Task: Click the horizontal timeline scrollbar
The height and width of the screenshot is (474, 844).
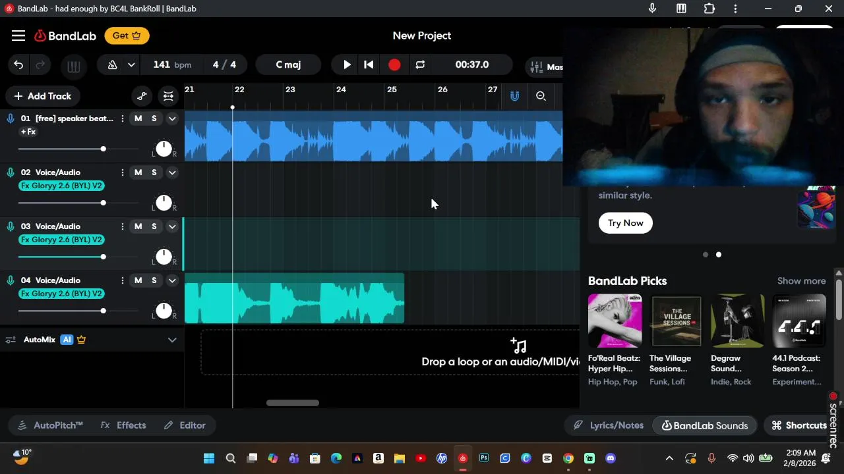Action: click(x=293, y=403)
